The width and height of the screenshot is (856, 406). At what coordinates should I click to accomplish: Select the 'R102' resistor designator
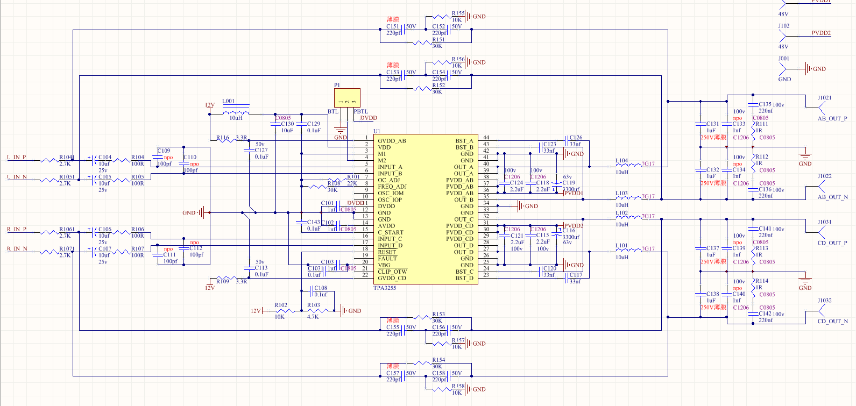pyautogui.click(x=281, y=305)
